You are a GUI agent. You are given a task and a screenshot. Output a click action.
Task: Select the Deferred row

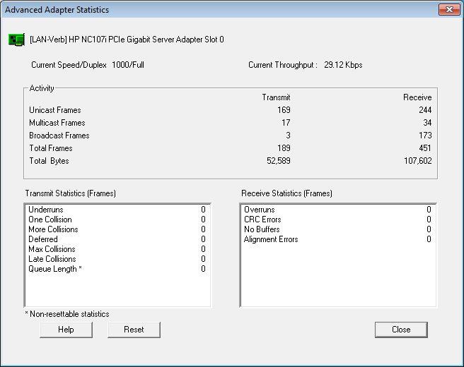[x=117, y=239]
